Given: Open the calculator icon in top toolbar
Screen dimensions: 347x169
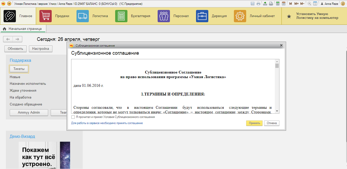Looking at the screenshot, I should pos(278,4).
